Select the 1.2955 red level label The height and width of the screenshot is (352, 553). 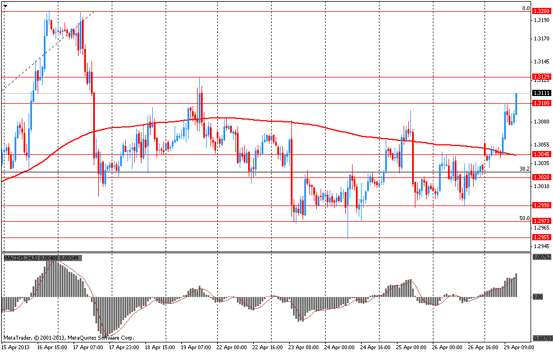(x=541, y=237)
